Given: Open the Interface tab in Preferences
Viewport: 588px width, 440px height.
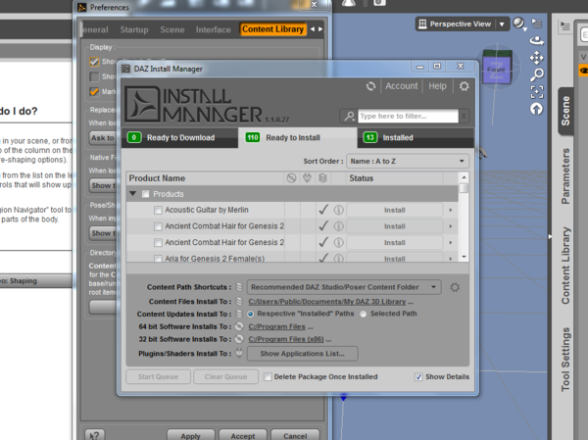Looking at the screenshot, I should point(213,29).
